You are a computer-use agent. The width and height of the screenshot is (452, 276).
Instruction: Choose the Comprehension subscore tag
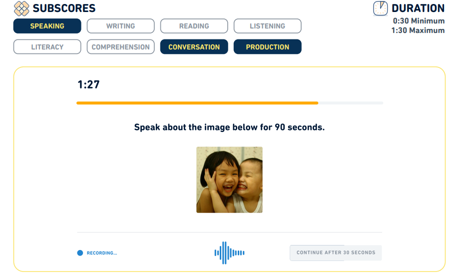coord(120,47)
